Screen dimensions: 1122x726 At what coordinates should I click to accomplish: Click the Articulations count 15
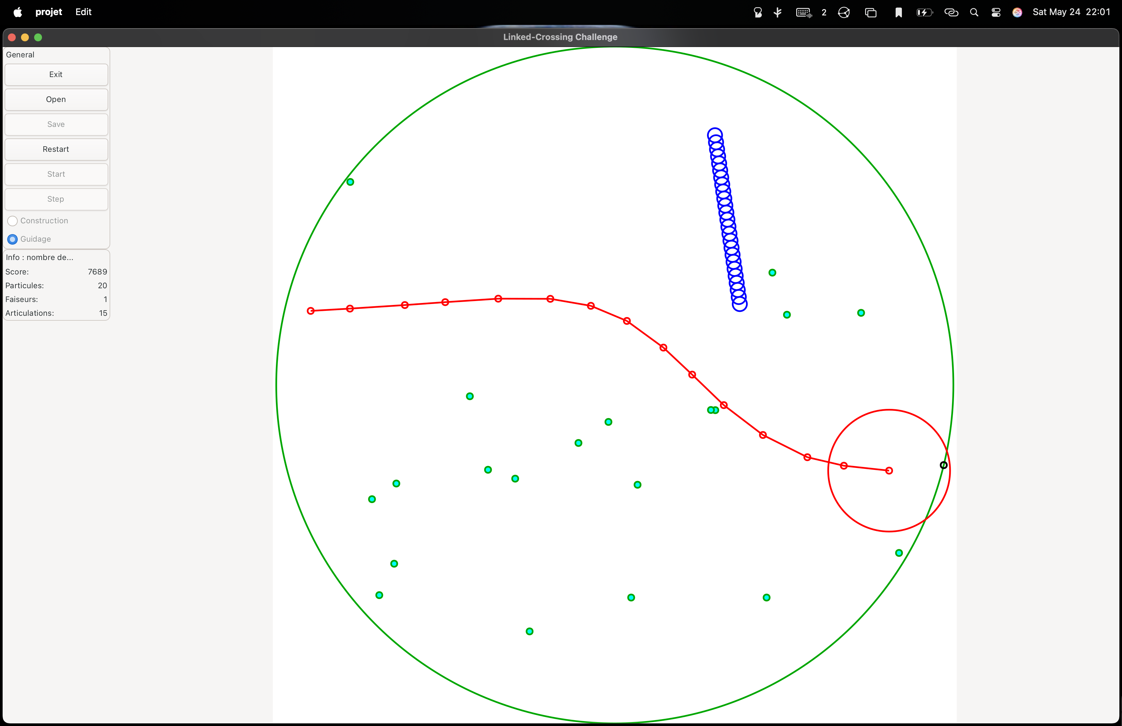[x=103, y=313]
